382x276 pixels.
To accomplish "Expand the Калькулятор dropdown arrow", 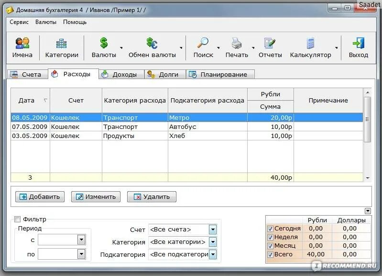I will (x=337, y=47).
